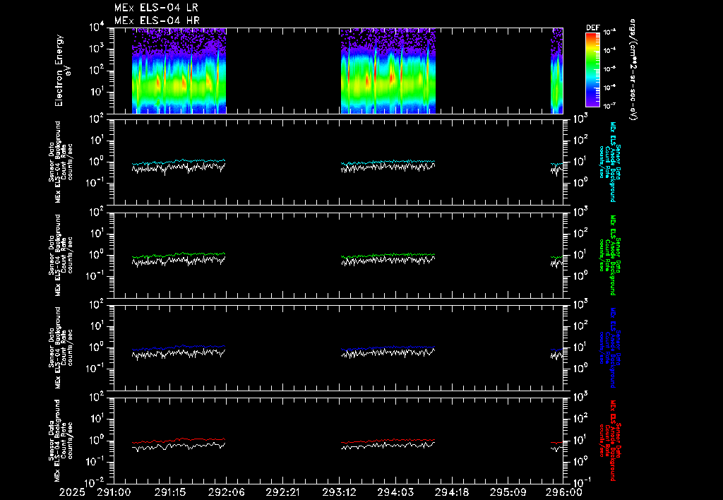Click the blue right-side Anode Background label

tap(609, 347)
